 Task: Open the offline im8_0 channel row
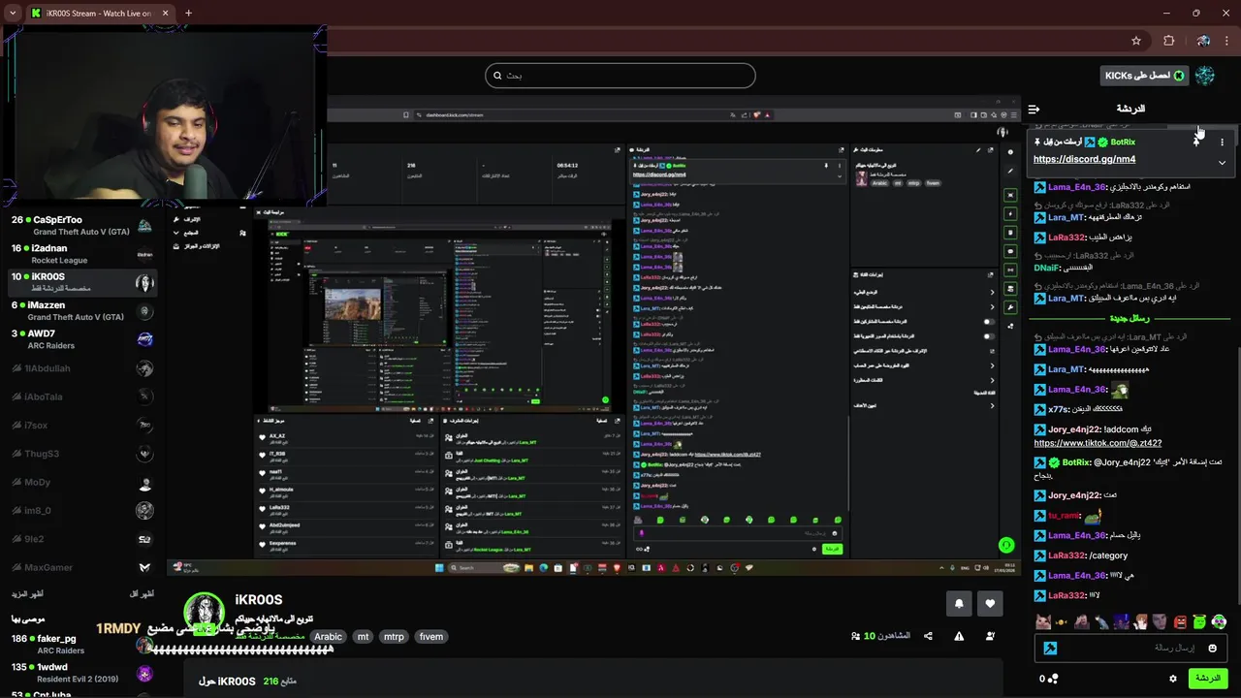point(82,511)
